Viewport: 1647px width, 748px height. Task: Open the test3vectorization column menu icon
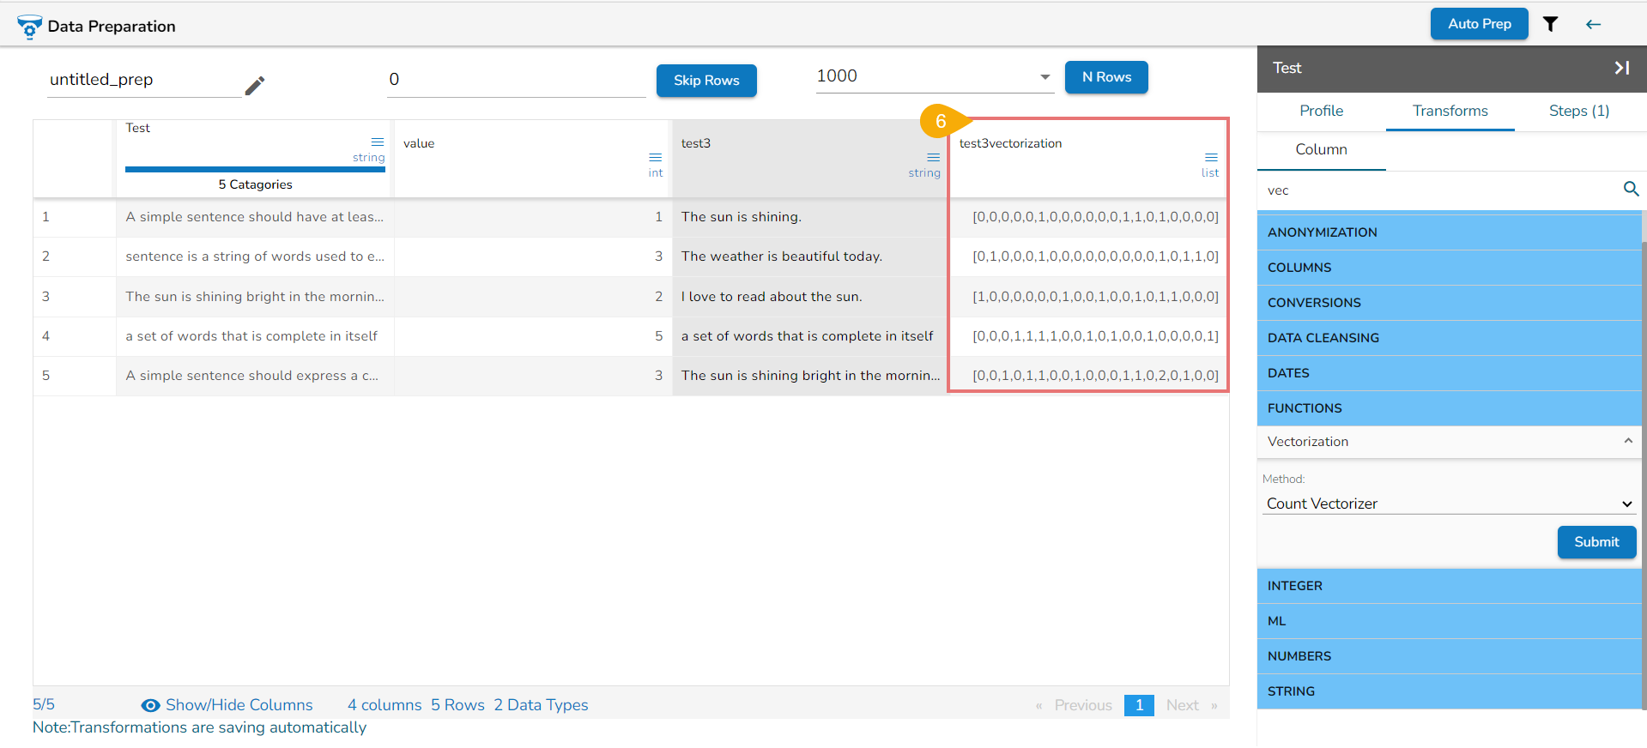(1211, 158)
